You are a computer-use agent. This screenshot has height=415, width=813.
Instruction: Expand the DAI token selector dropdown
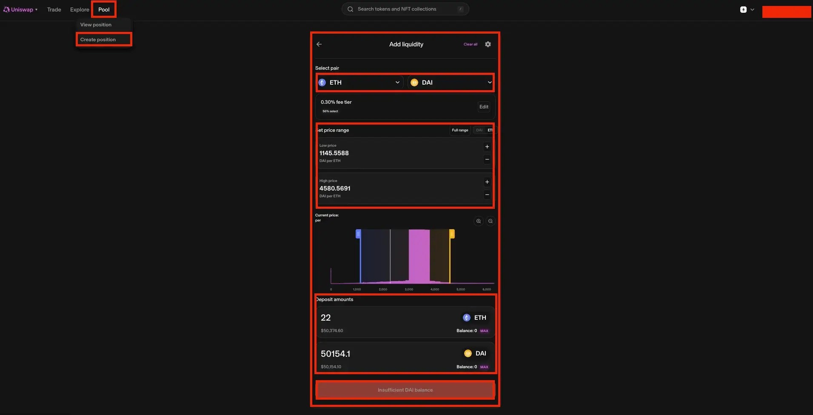click(x=489, y=82)
